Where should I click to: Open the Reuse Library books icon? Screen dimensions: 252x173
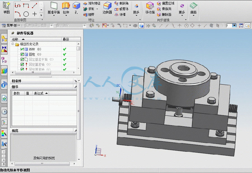[4, 71]
